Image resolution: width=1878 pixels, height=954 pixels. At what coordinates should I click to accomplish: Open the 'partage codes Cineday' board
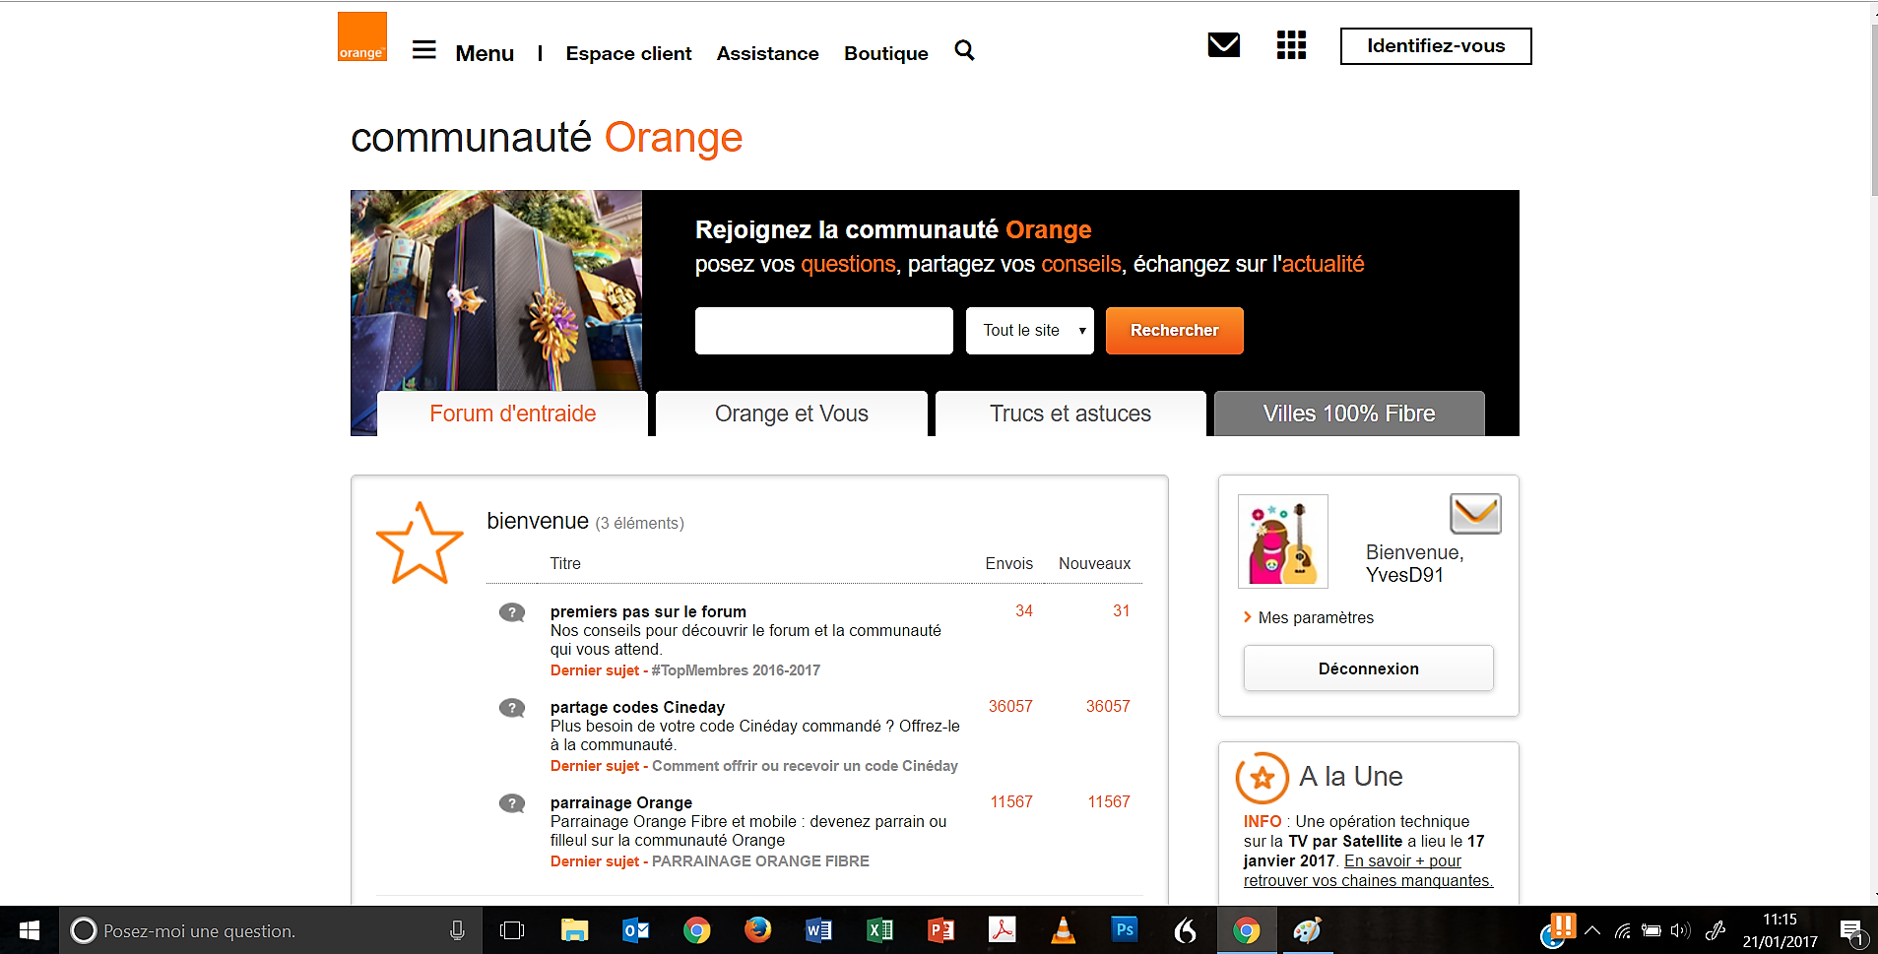(637, 707)
